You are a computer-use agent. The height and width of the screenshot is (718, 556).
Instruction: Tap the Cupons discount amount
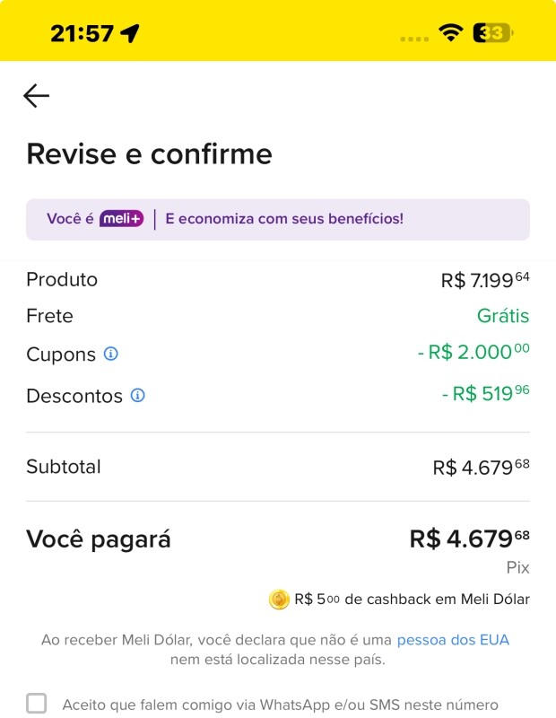pyautogui.click(x=473, y=353)
